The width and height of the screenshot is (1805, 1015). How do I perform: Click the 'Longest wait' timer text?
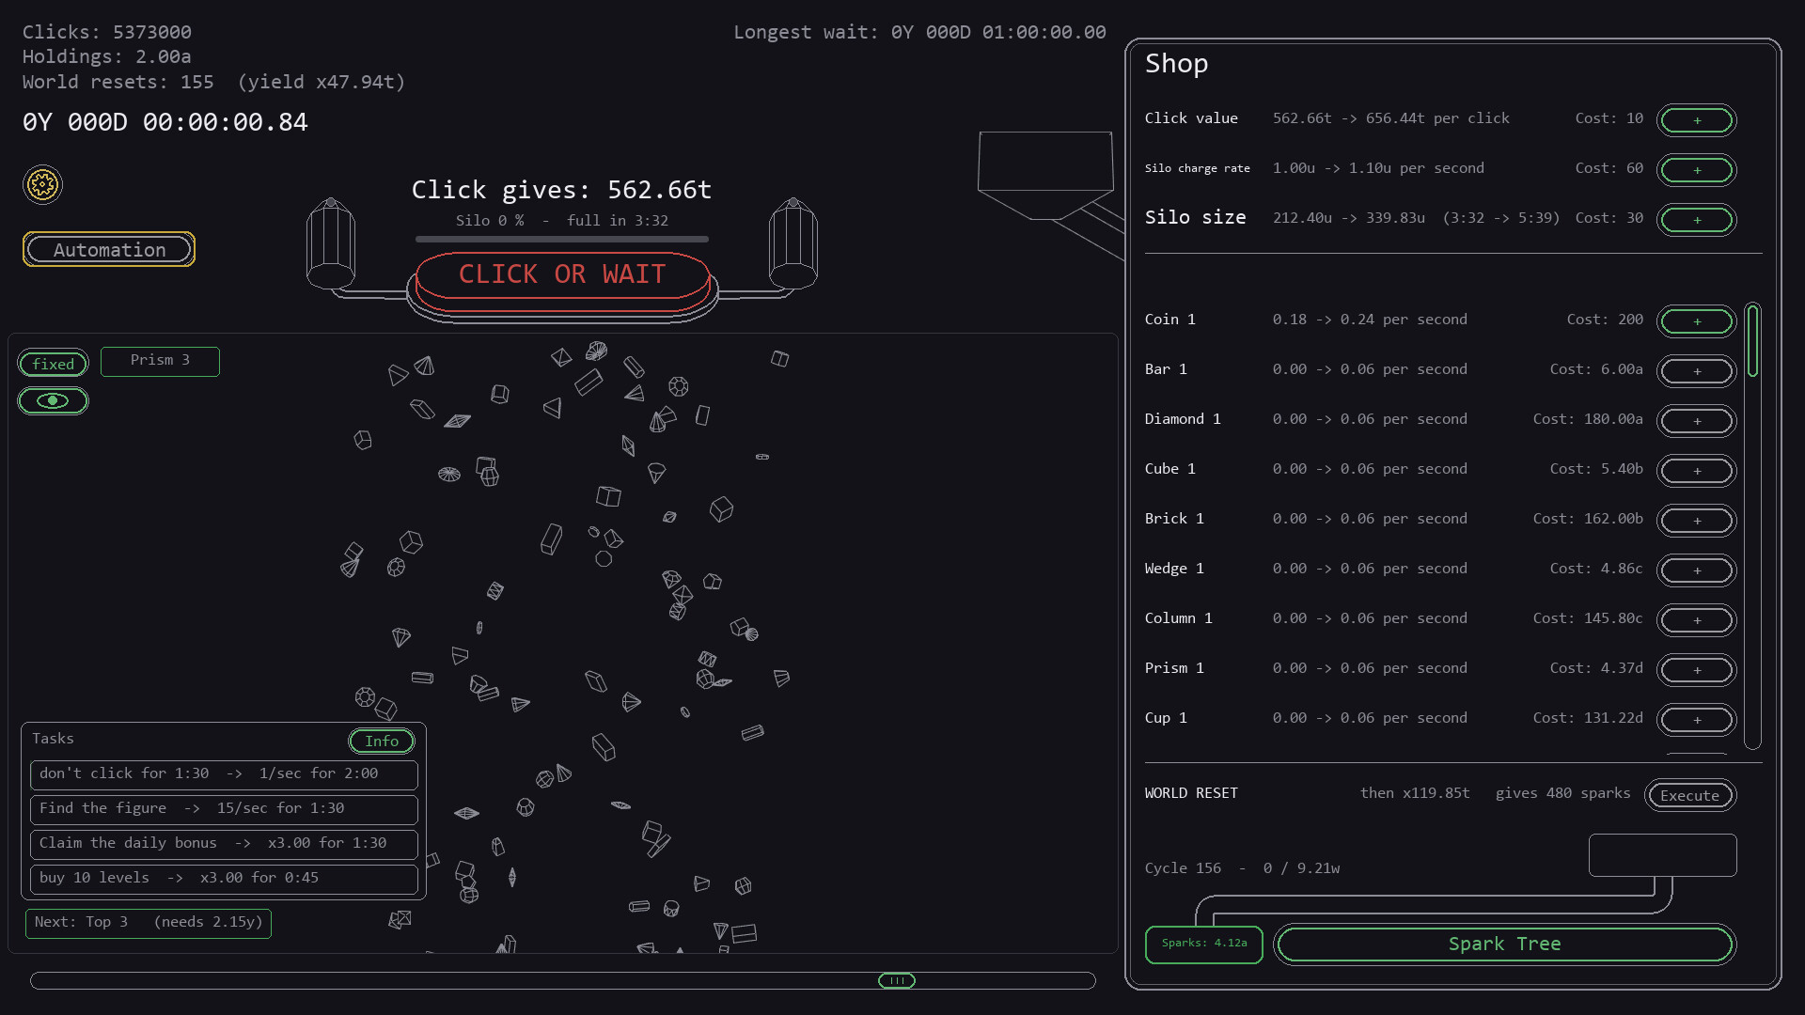(919, 33)
